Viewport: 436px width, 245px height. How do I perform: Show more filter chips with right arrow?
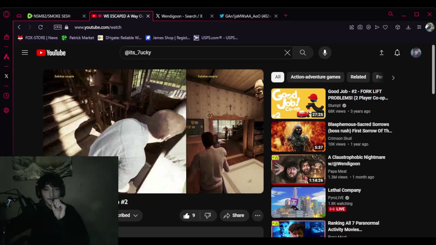pyautogui.click(x=393, y=77)
